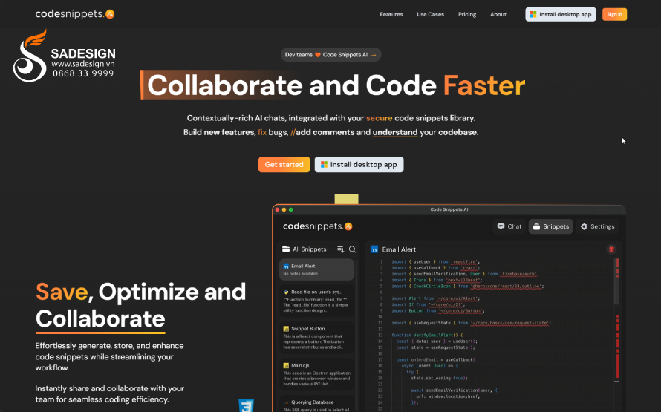Viewport: 661px width, 412px height.
Task: Click the codesnippets logo in header
Action: 74,14
